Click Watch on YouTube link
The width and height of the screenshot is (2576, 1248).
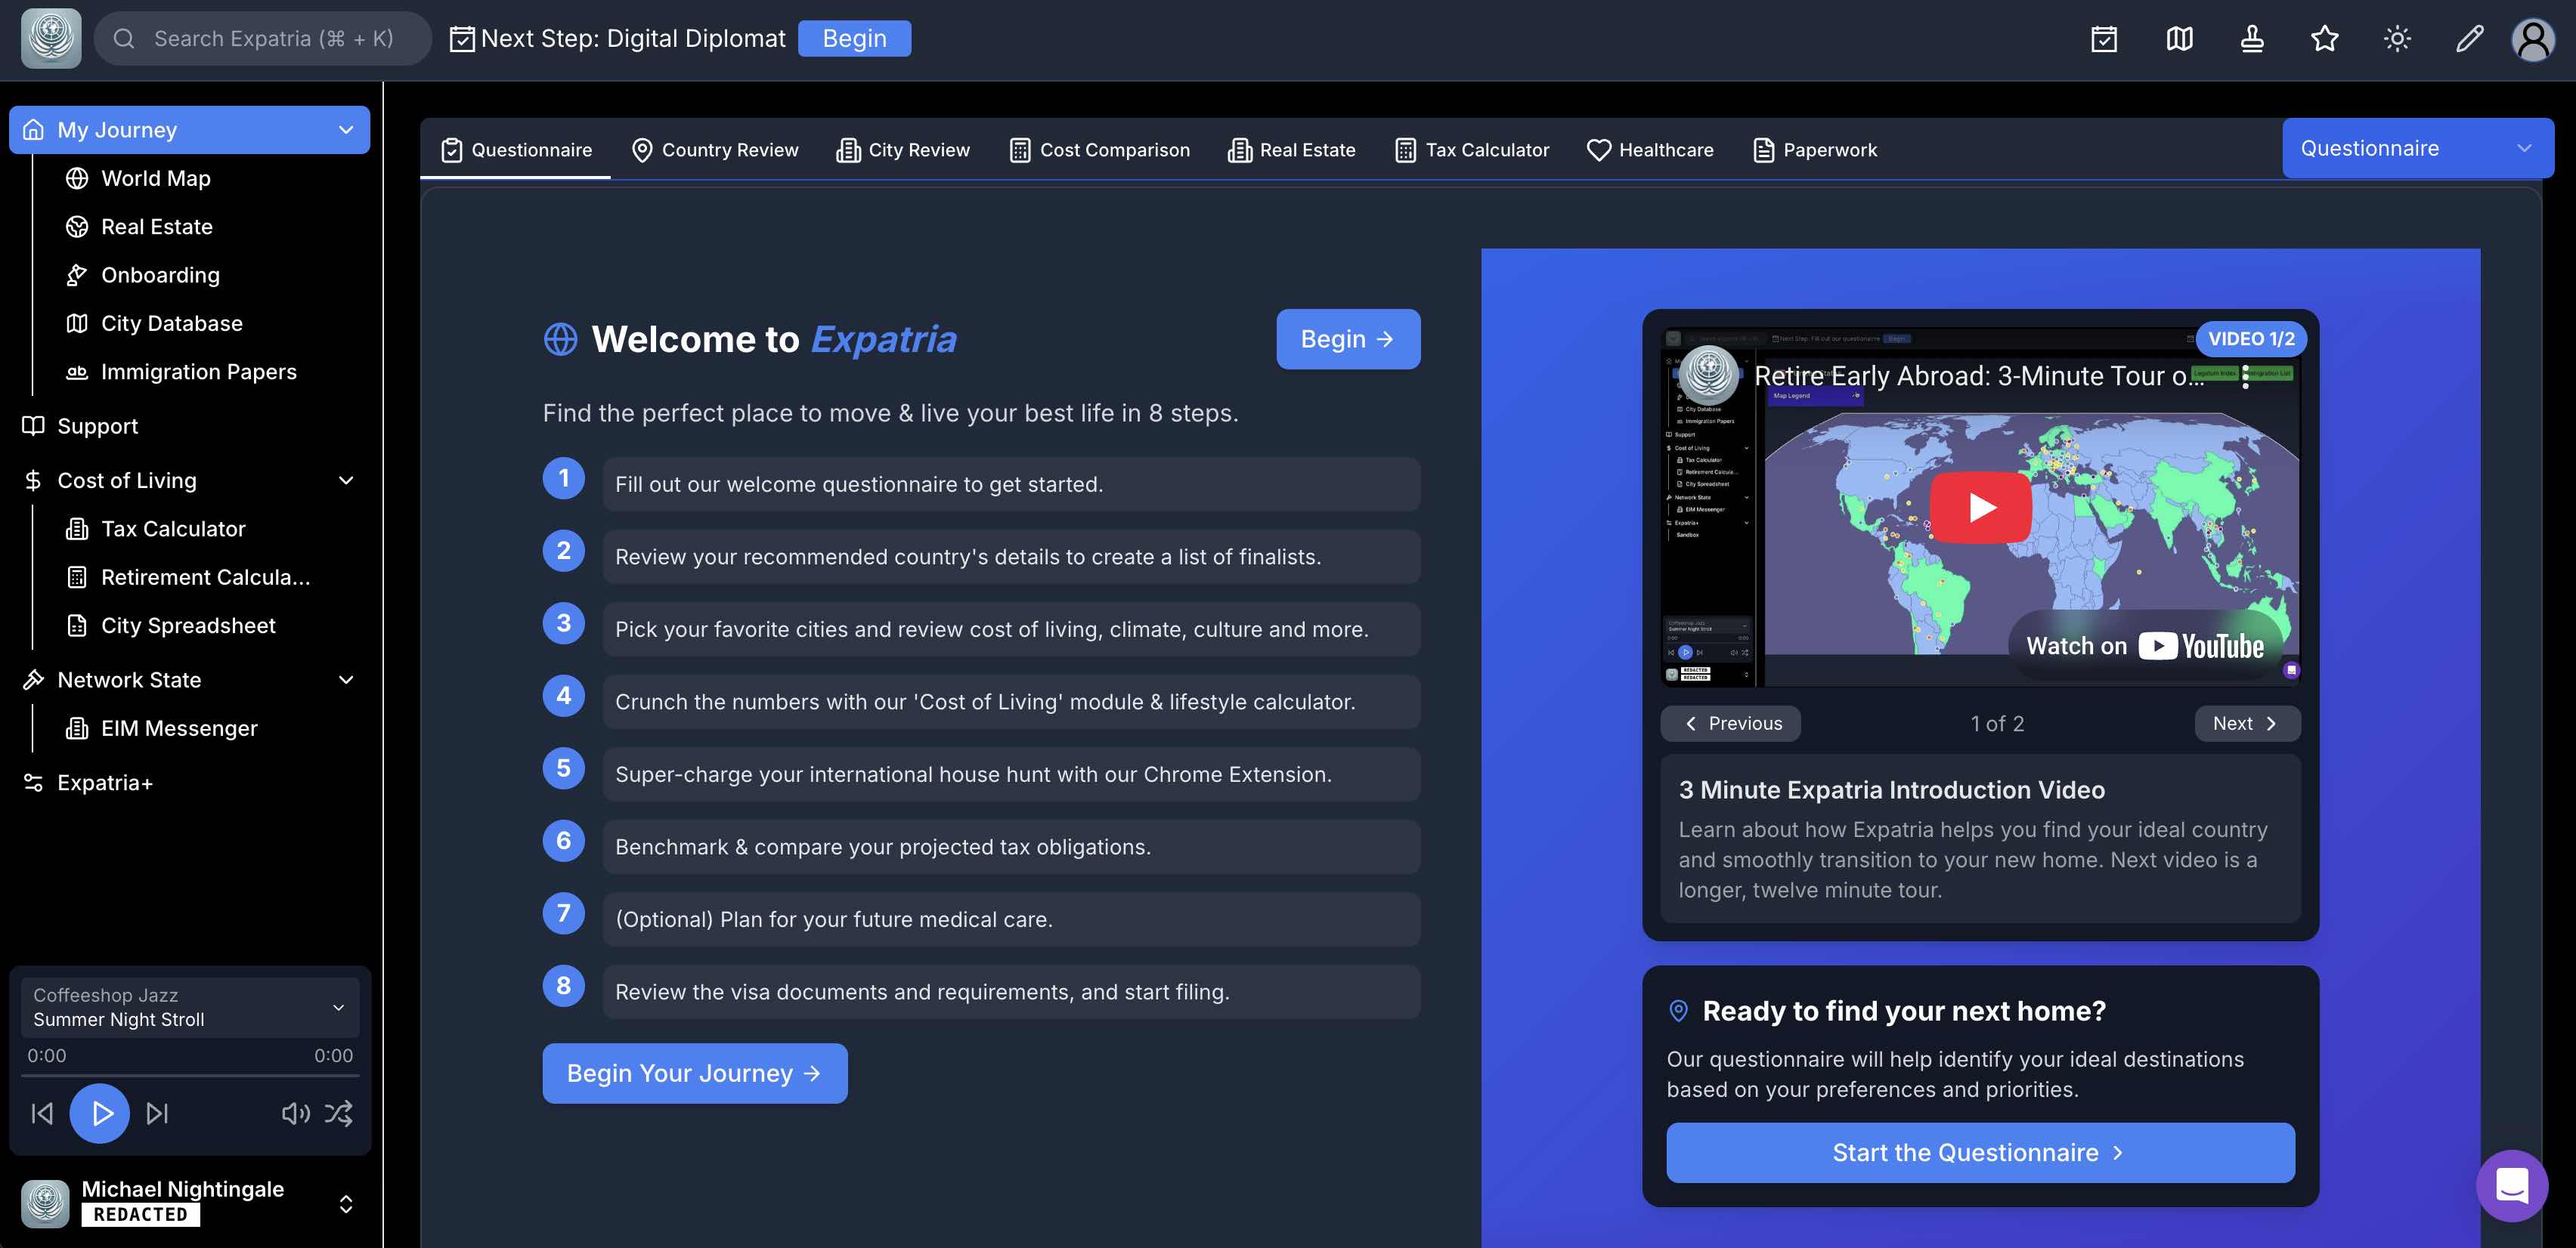point(2145,645)
